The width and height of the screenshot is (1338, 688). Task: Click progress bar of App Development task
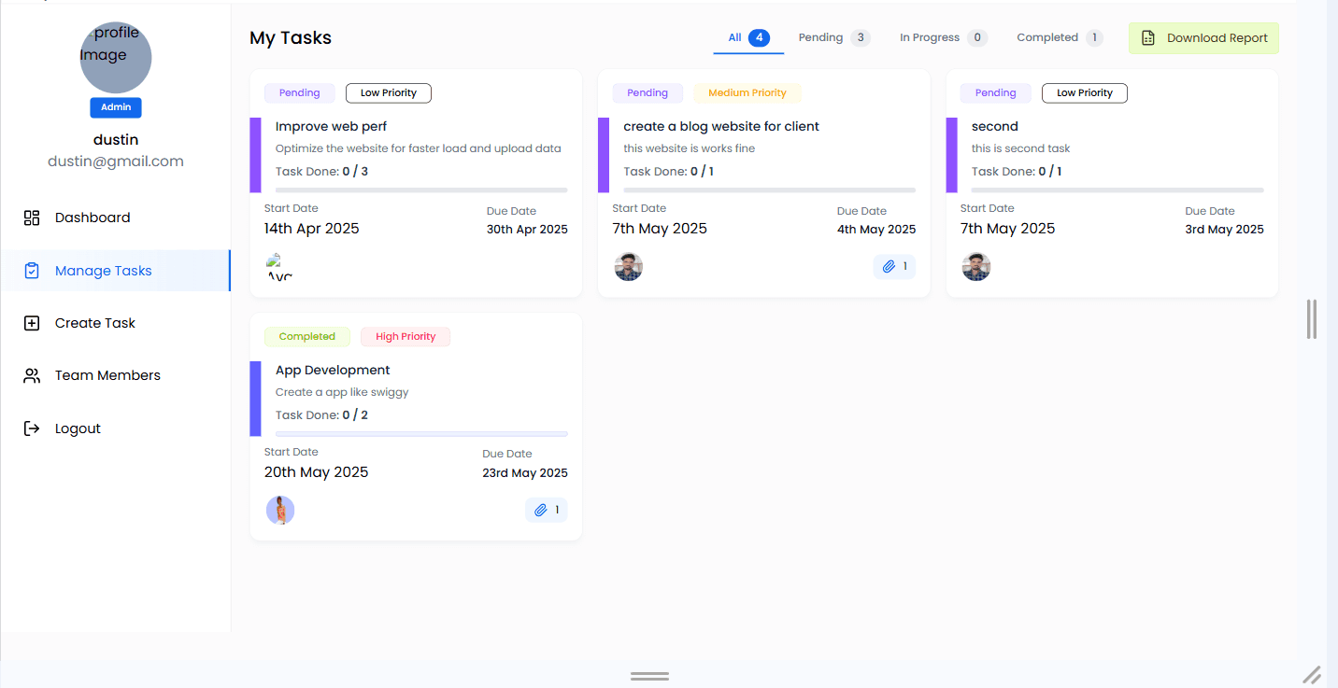tap(421, 434)
